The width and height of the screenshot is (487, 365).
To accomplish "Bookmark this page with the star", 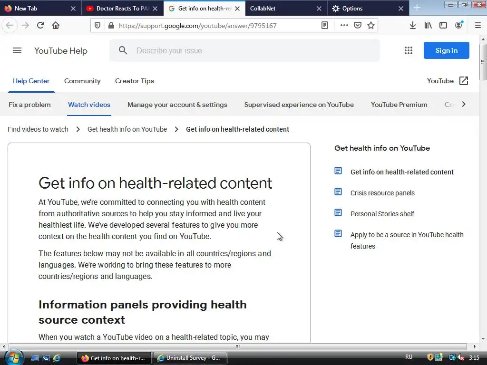I will [x=371, y=26].
